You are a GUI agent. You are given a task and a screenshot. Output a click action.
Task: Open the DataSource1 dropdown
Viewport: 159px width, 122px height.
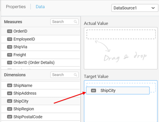(x=135, y=8)
